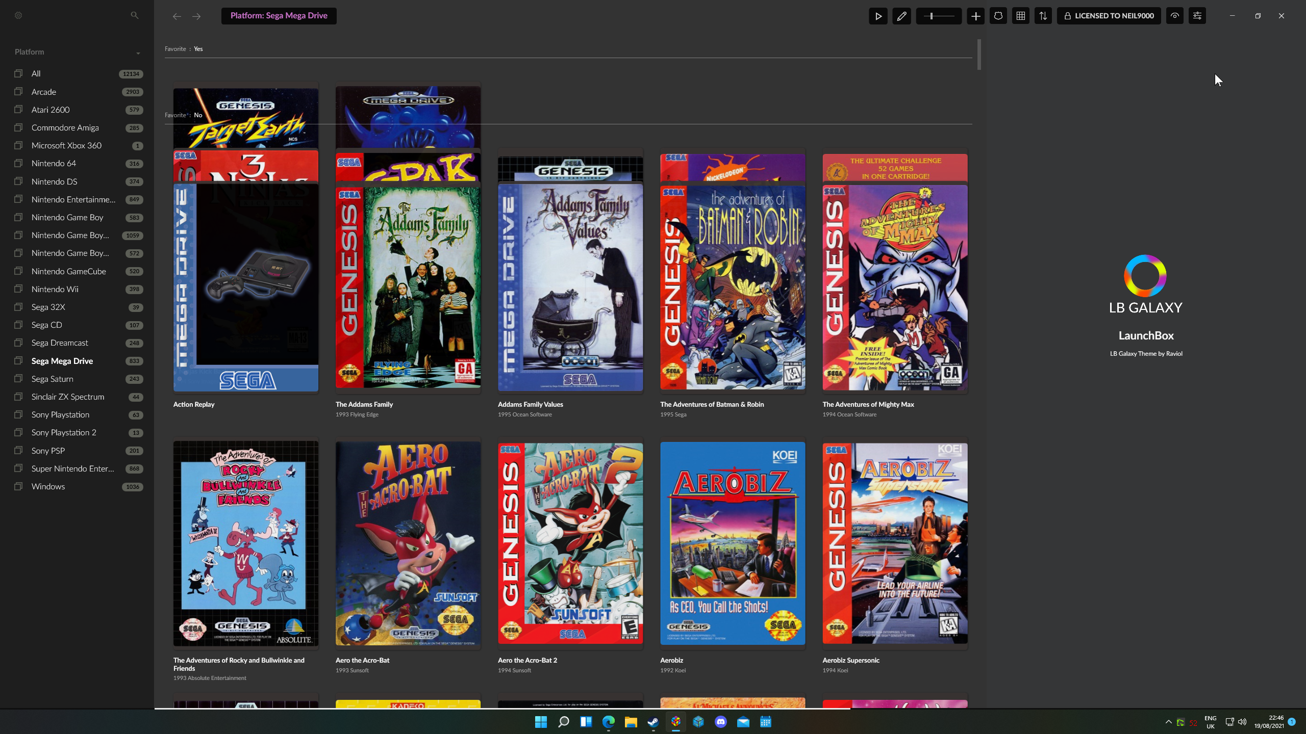Toggle the eye view visibility icon

tap(1174, 16)
